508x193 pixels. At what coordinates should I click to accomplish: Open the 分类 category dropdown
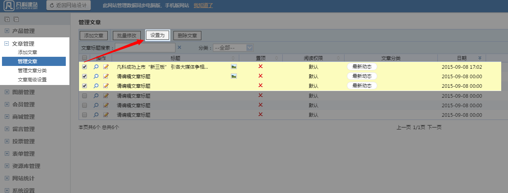tap(233, 48)
